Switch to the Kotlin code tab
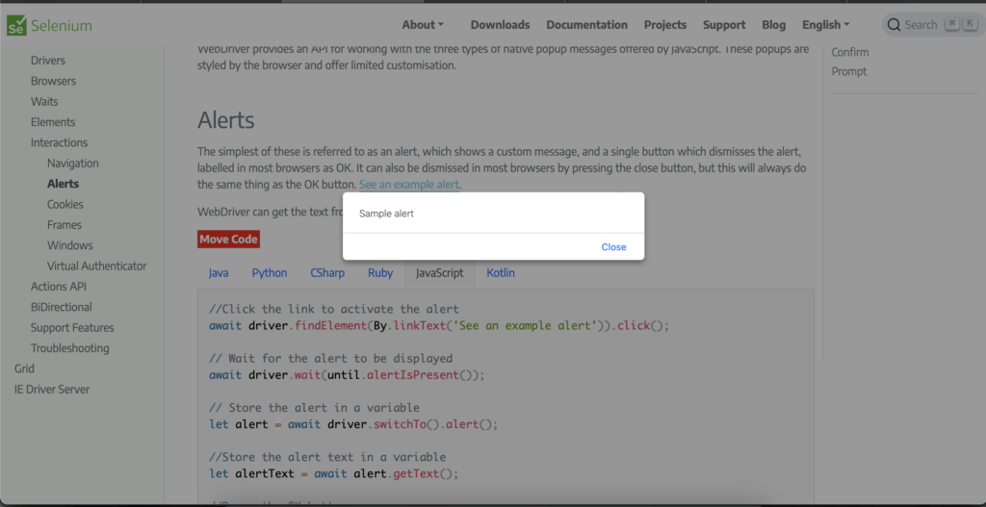The image size is (986, 507). pyautogui.click(x=501, y=272)
